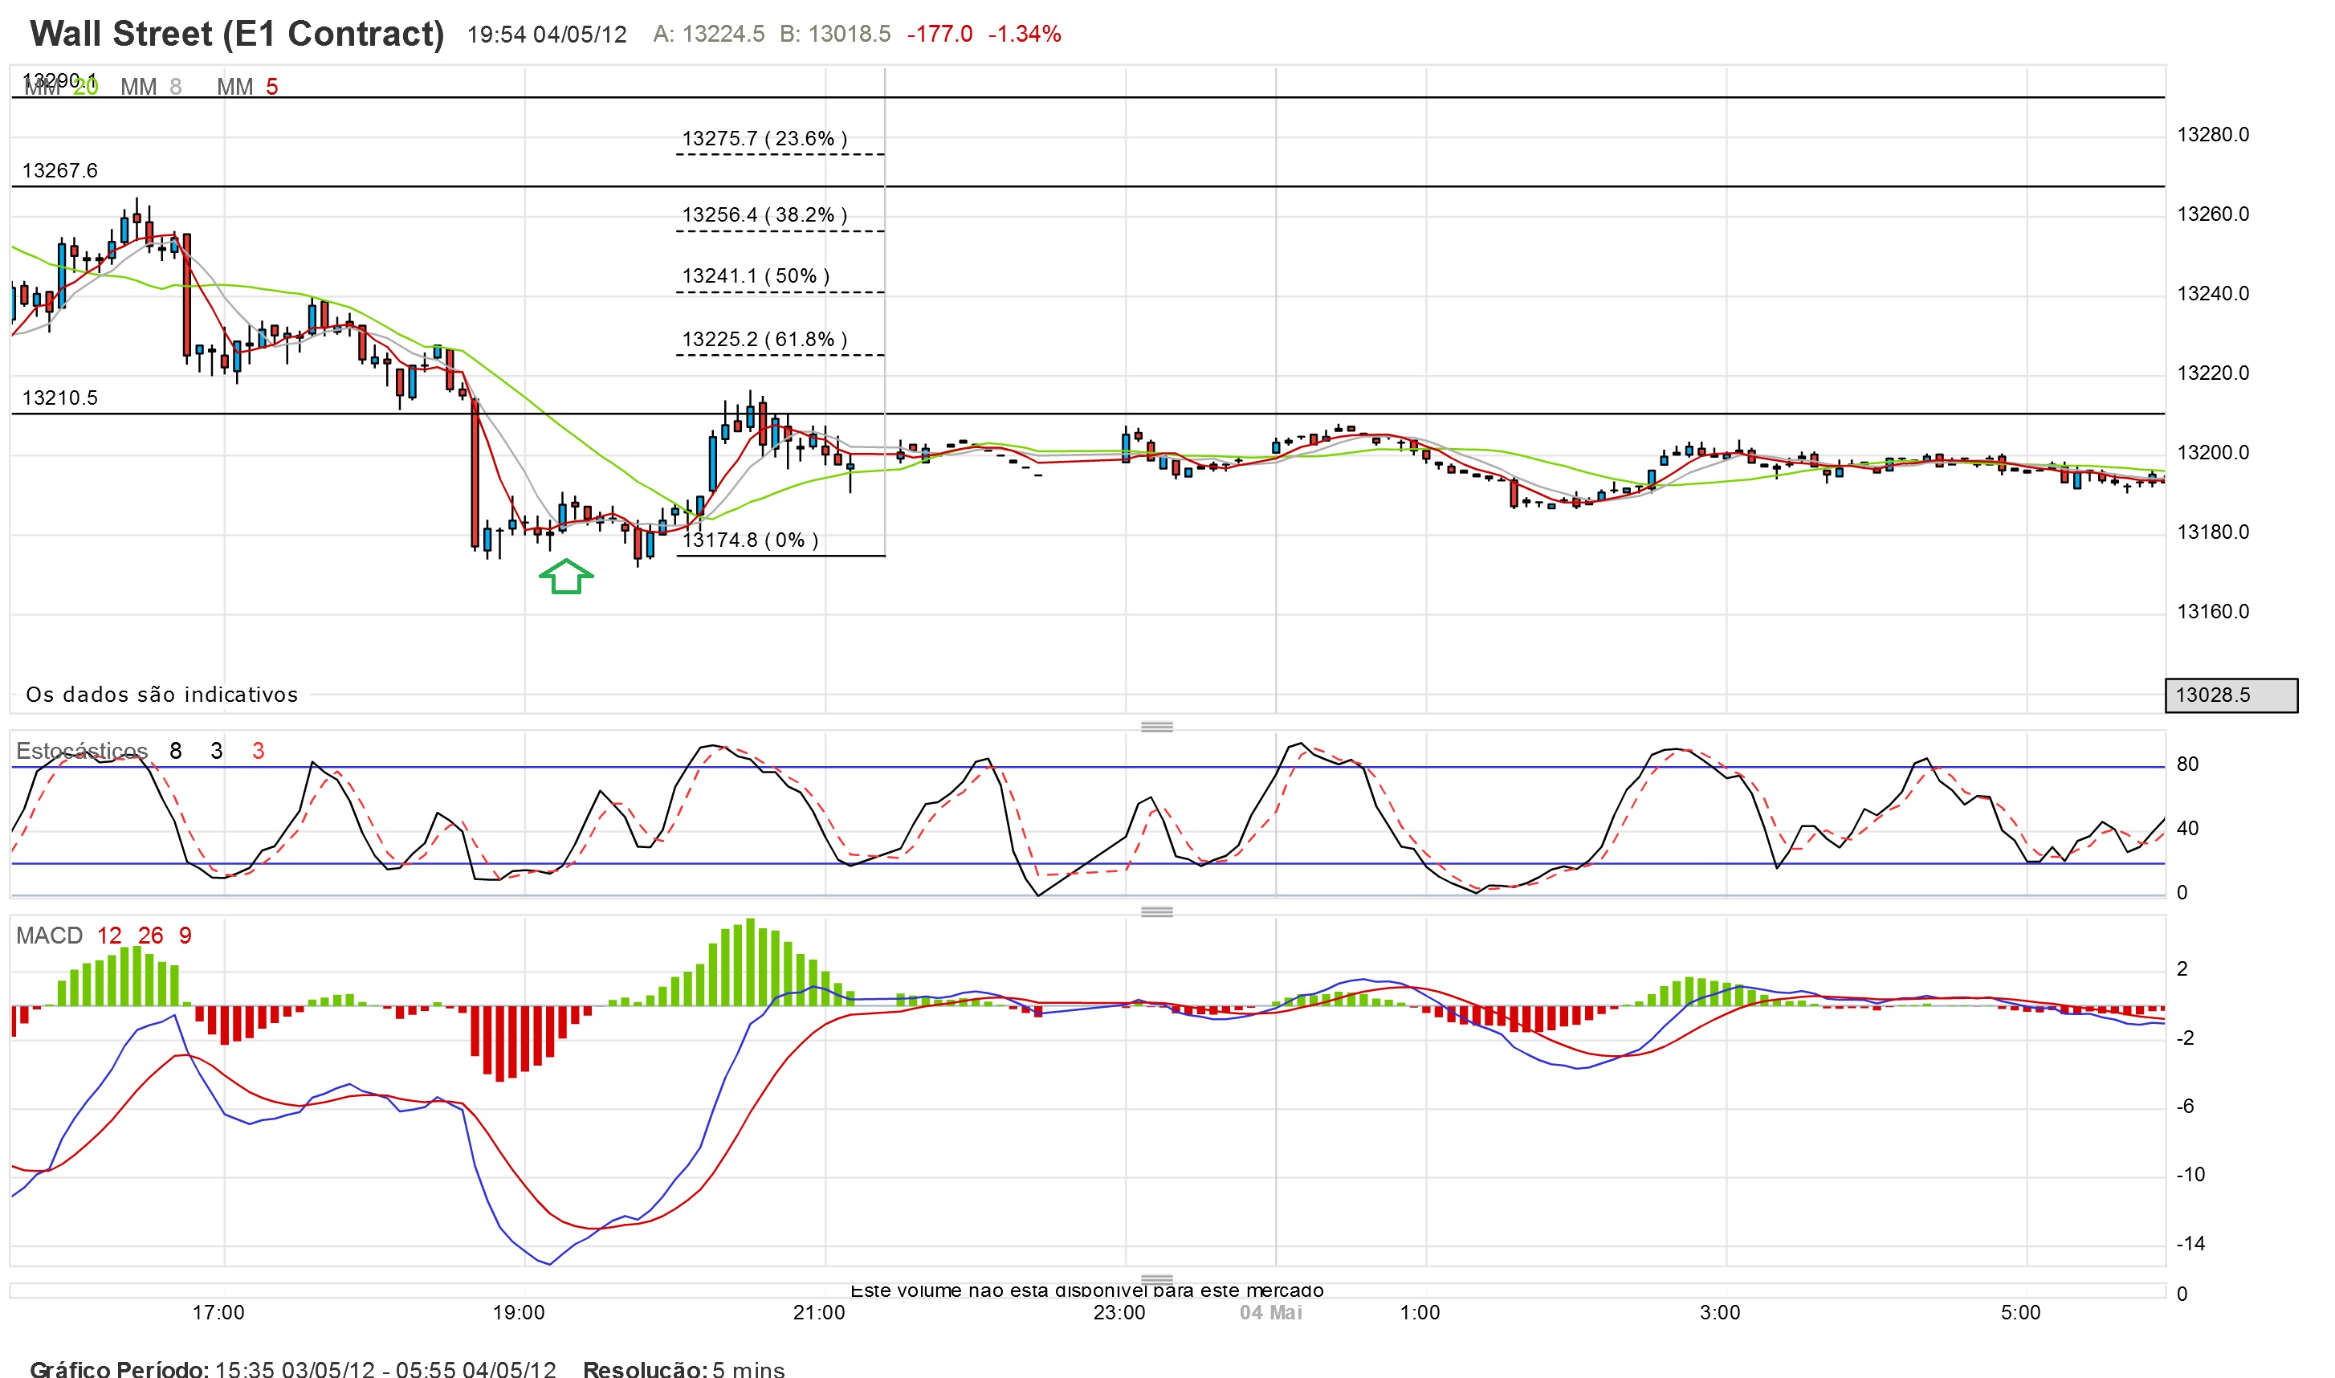
Task: Click the -177.0 change value
Action: [x=939, y=35]
